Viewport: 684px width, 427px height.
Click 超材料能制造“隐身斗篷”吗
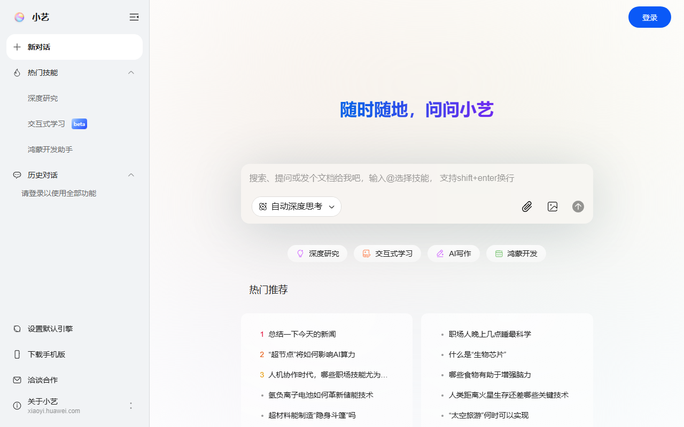point(312,415)
